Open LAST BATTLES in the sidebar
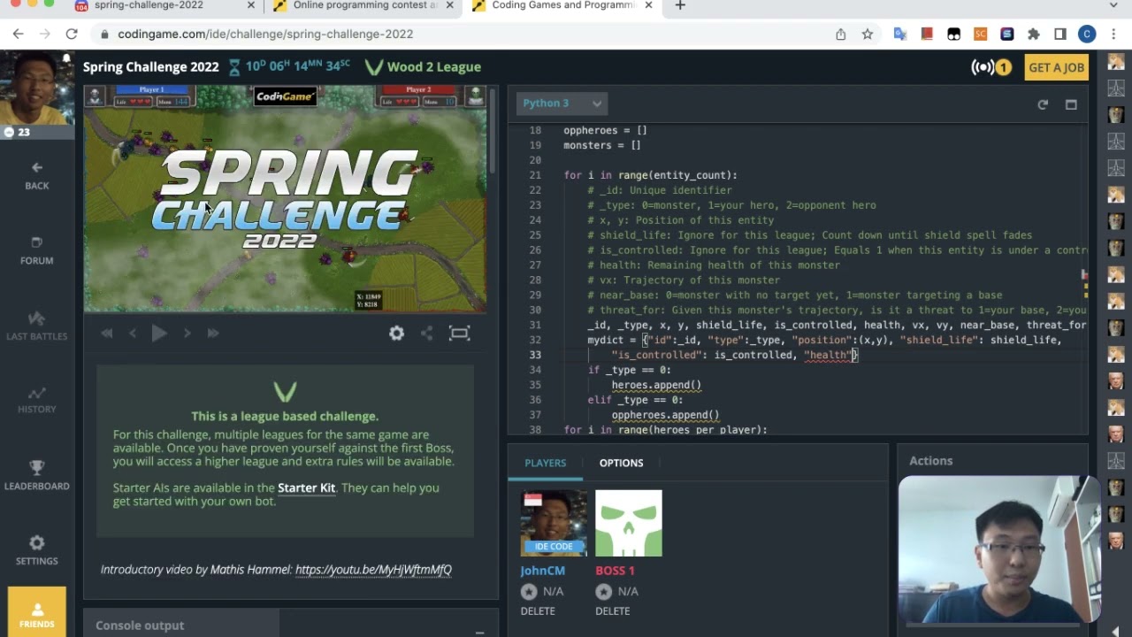Image resolution: width=1132 pixels, height=637 pixels. click(x=37, y=326)
